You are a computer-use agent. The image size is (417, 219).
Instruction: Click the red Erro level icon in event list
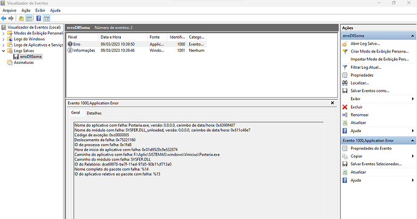point(70,44)
